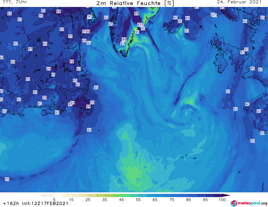Viewport: 268px width, 207px height.
Task: Click the "85" tick label on the legend
Action: [x=188, y=200]
